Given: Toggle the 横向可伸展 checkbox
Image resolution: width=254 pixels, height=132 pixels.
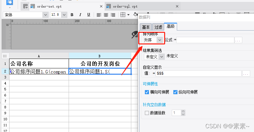Looking at the screenshot, I should (147, 92).
